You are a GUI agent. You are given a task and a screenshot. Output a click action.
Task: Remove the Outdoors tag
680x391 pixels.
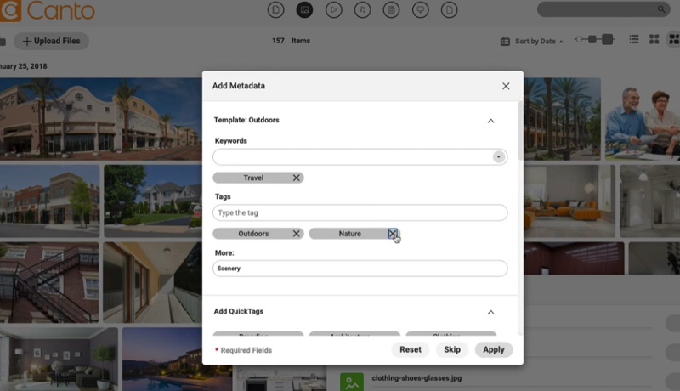coord(297,234)
